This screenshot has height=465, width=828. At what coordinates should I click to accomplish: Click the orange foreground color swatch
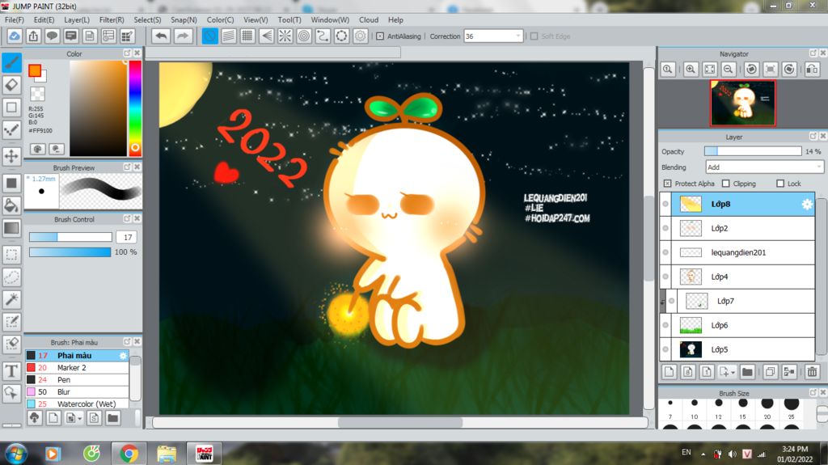(x=35, y=71)
